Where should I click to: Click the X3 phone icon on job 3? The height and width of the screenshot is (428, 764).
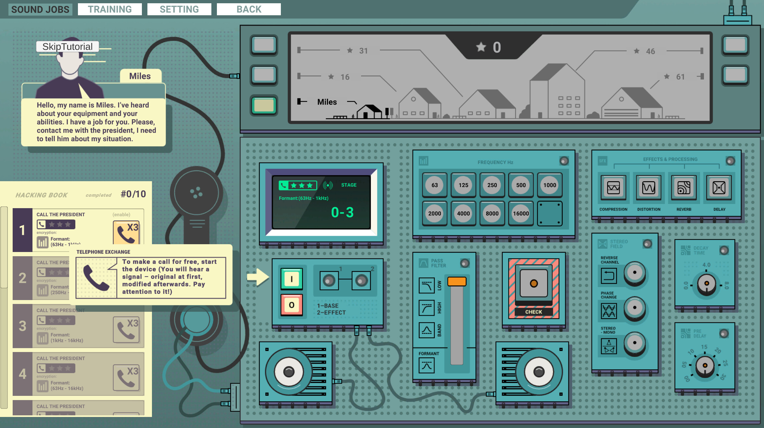pos(126,330)
